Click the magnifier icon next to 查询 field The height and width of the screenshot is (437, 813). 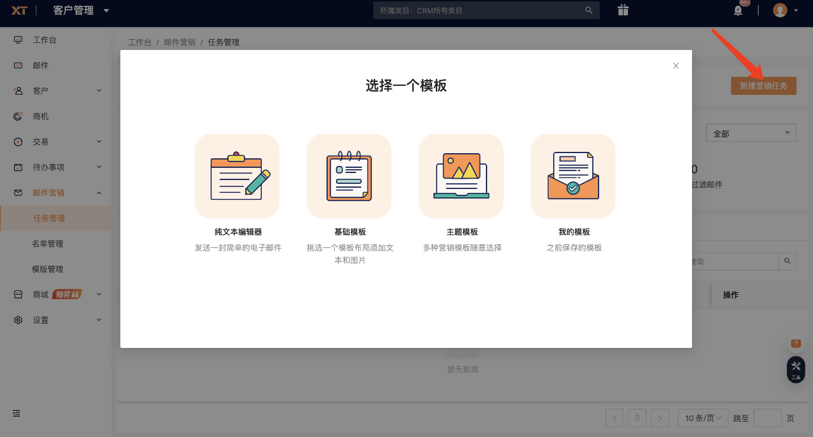(787, 261)
